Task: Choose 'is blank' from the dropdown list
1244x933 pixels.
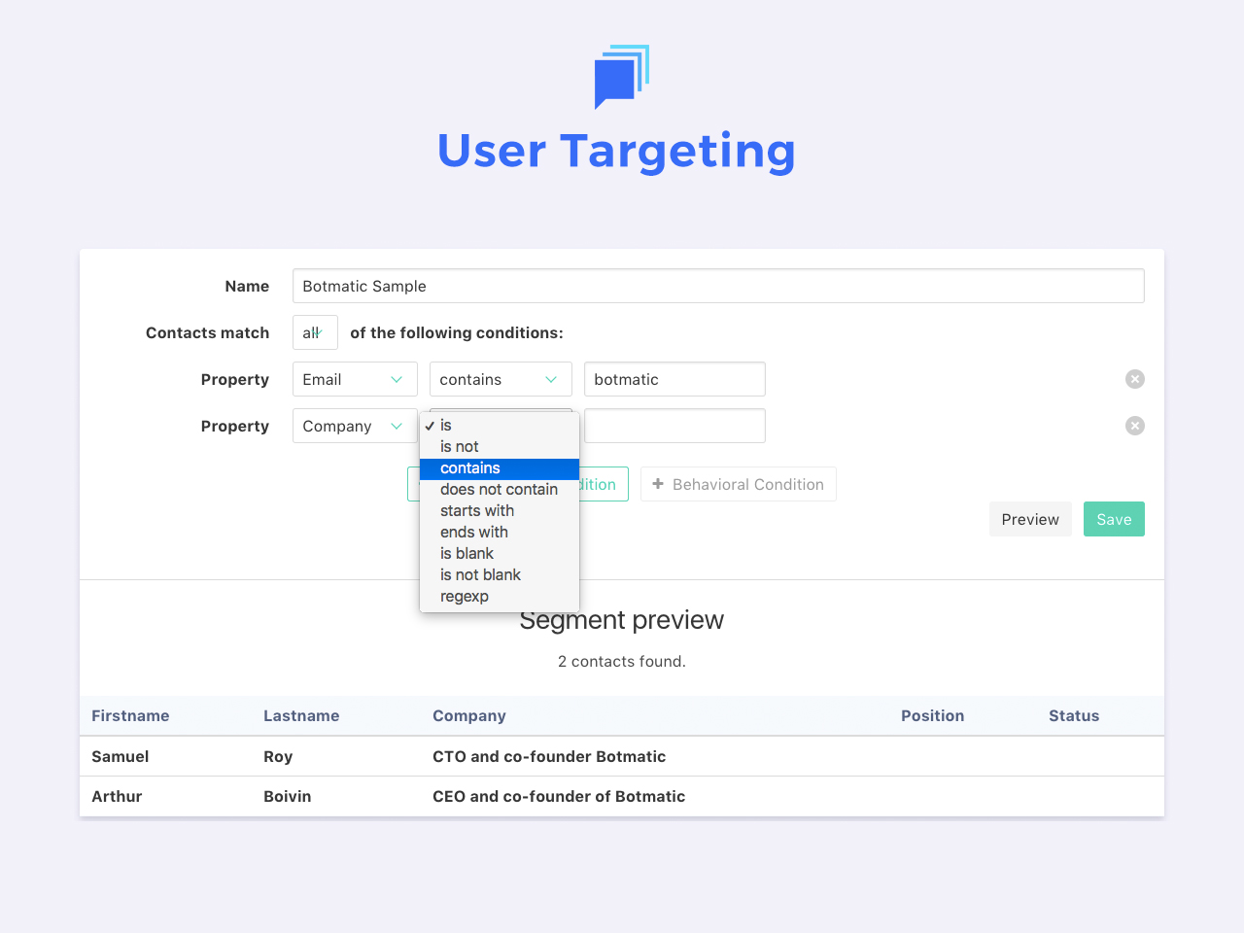Action: tap(500, 553)
